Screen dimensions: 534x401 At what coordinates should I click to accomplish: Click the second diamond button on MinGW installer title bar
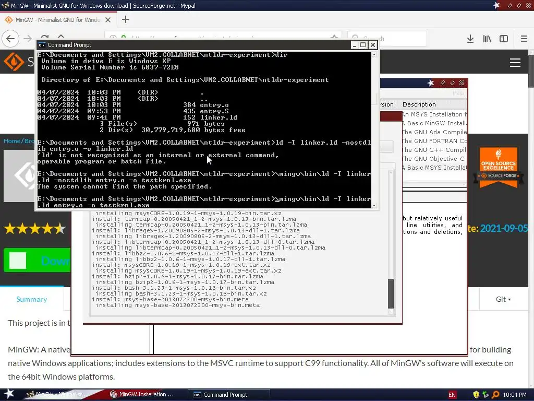point(452,83)
